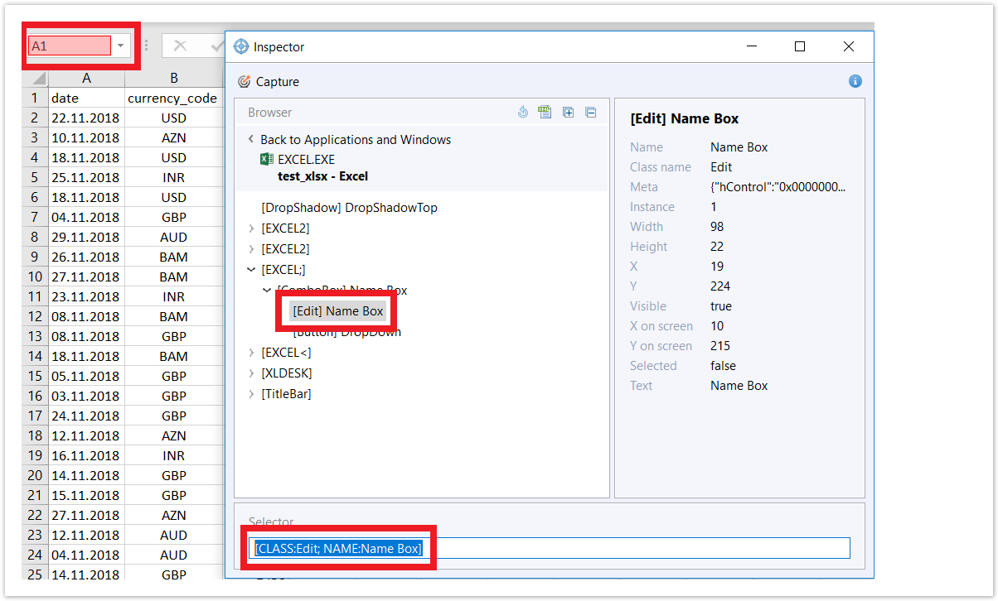Image resolution: width=998 pixels, height=601 pixels.
Task: Click cell with date 22.11.2018
Action: point(86,118)
